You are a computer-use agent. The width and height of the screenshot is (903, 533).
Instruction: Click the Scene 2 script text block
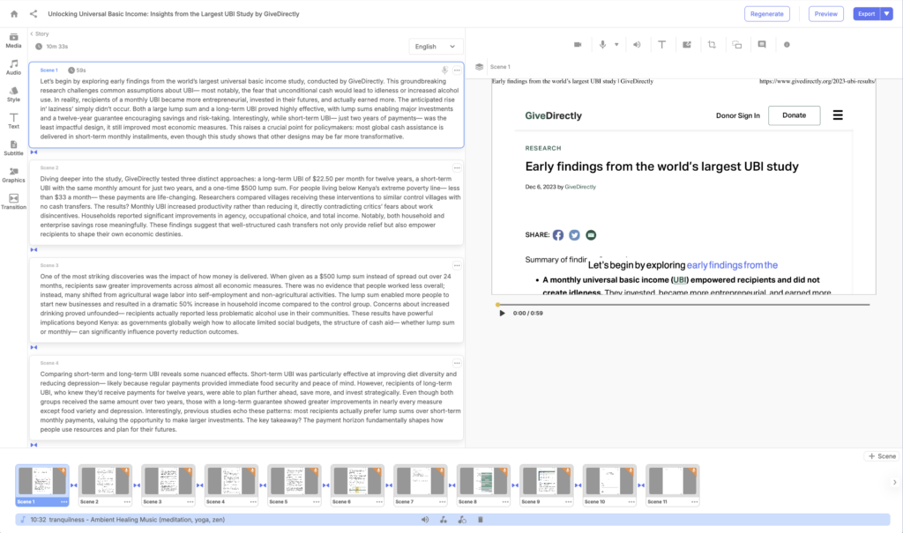[x=250, y=207]
